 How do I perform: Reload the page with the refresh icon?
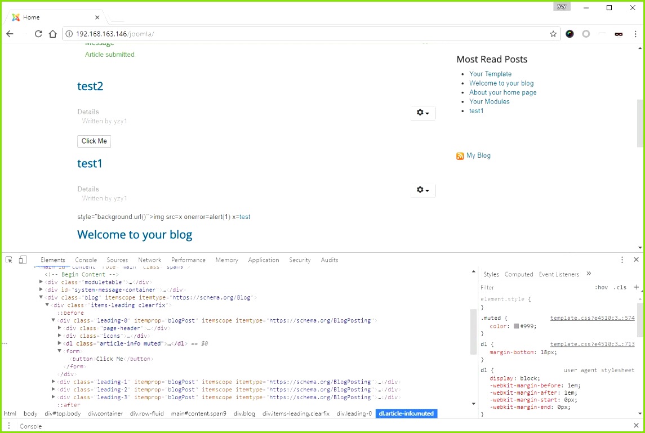click(38, 34)
